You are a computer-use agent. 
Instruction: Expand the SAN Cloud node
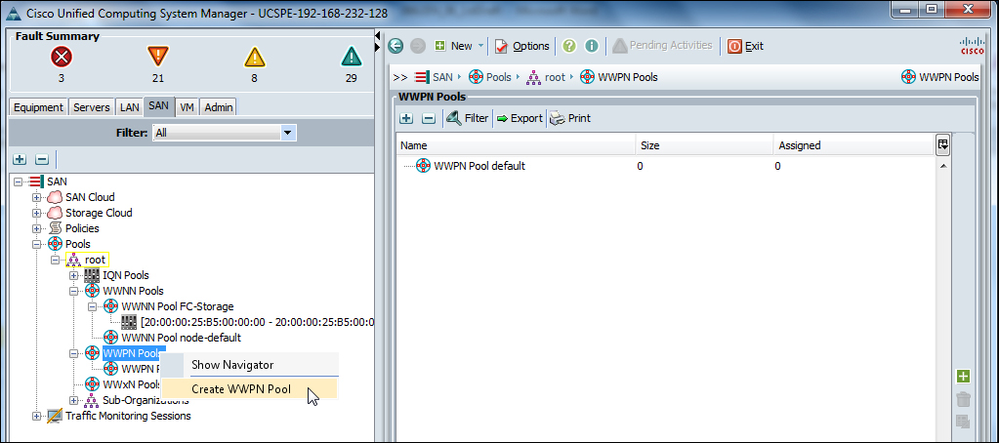click(x=36, y=197)
